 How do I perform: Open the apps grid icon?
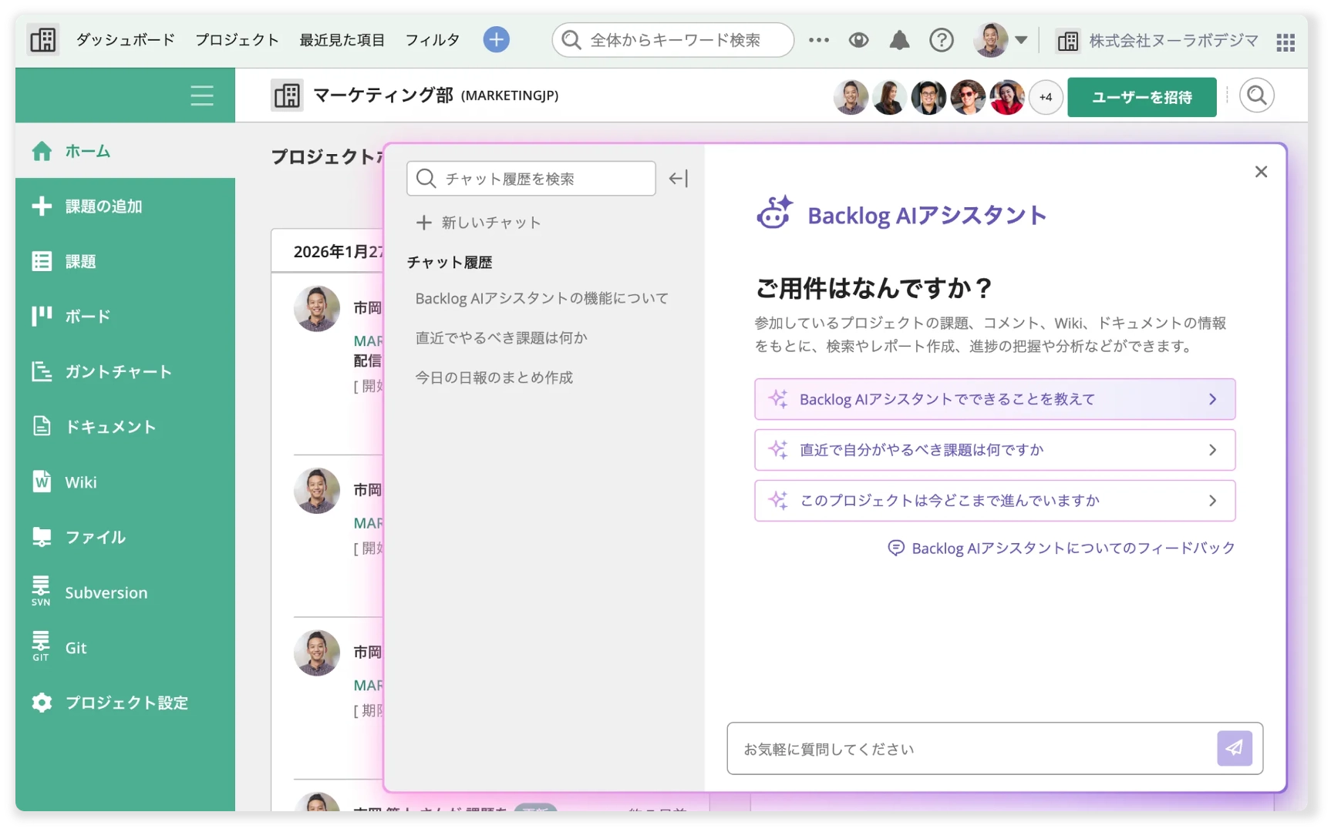click(1285, 42)
